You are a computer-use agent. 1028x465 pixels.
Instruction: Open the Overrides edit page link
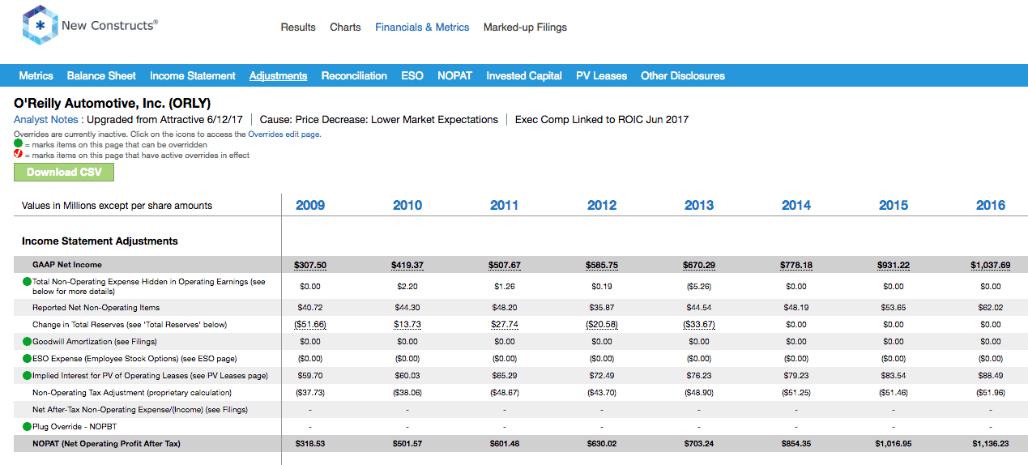coord(284,134)
